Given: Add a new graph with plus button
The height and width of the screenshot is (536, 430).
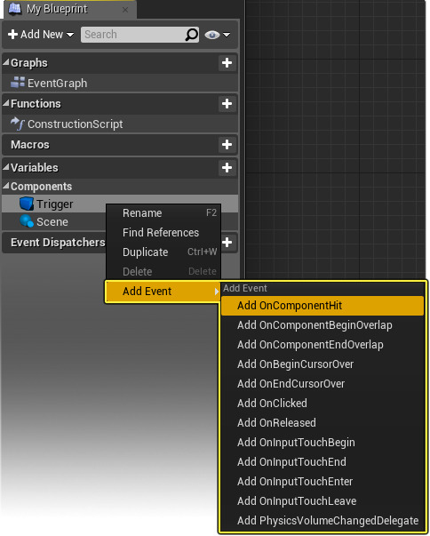Looking at the screenshot, I should (227, 63).
